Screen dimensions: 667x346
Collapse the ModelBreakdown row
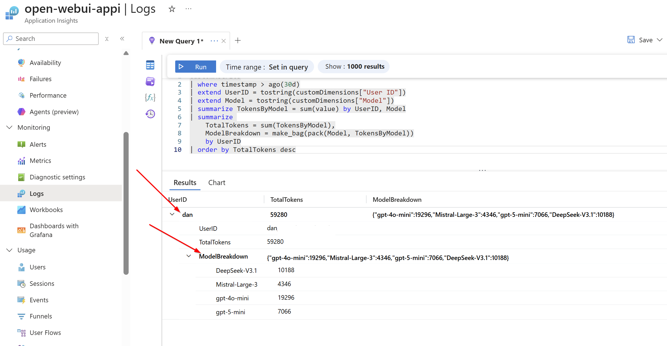click(189, 256)
